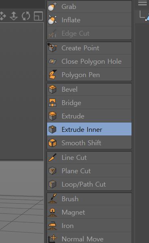
Task: Select the Bridge tool icon
Action: coord(52,103)
